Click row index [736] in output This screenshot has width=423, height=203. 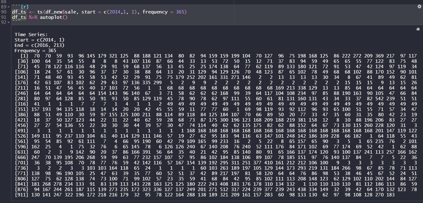[x=21, y=168]
